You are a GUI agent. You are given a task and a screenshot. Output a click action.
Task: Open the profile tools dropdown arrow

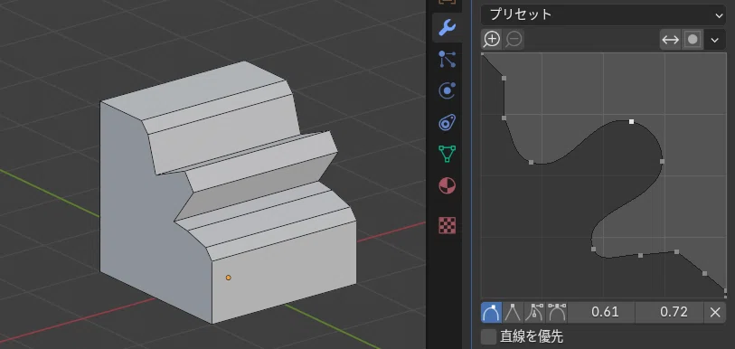(715, 40)
